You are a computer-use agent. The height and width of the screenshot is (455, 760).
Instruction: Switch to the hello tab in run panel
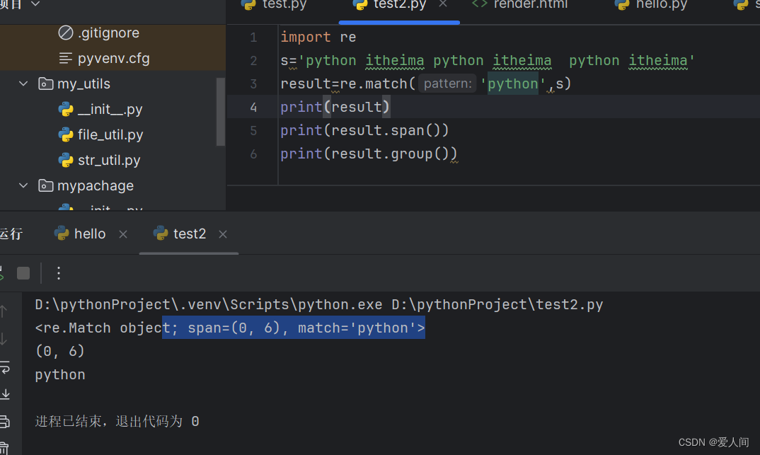(89, 234)
